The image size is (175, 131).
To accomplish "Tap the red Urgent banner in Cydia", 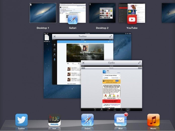I will click(111, 101).
